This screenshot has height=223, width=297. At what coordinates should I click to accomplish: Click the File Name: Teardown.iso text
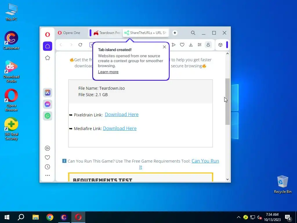pyautogui.click(x=102, y=88)
